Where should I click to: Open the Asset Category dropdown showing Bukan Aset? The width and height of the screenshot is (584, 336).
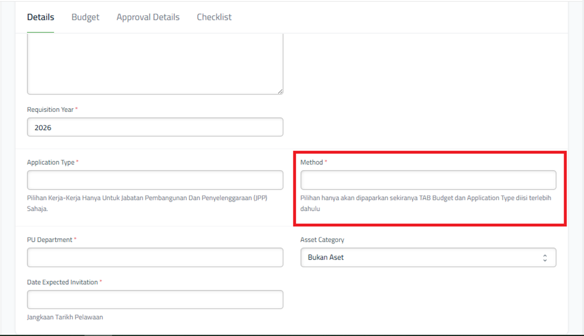tap(428, 258)
